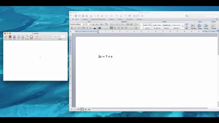This screenshot has height=123, width=219.
Task: Click the Search in Document field
Action: pos(202,16)
